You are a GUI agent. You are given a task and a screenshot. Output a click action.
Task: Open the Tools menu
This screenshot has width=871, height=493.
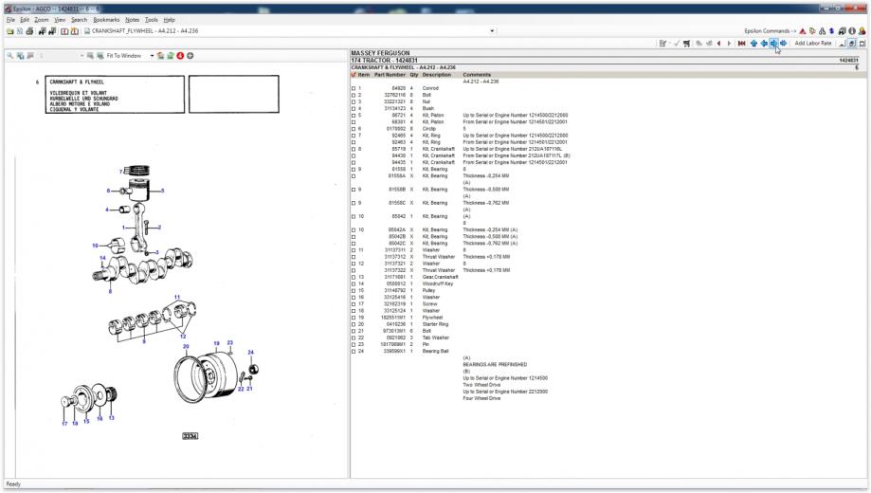[x=152, y=20]
